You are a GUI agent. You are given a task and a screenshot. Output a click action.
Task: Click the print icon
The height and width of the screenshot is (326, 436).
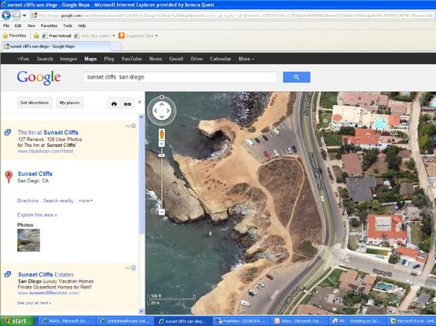(x=114, y=104)
